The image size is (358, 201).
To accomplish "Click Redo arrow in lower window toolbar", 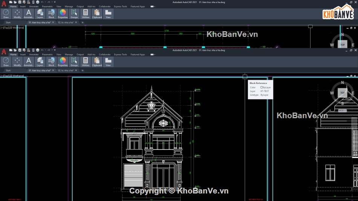I will tap(49, 50).
